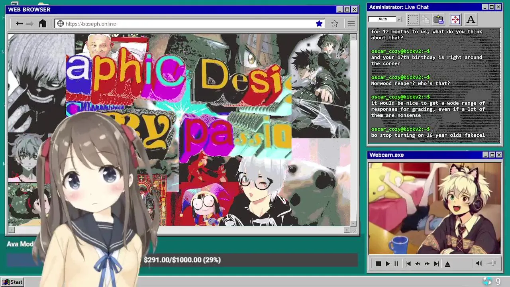Viewport: 510px width, 287px height.
Task: Toggle the red four-arrow move tool
Action: point(455,20)
